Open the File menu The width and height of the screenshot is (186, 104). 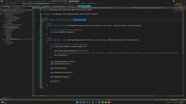click(4, 1)
